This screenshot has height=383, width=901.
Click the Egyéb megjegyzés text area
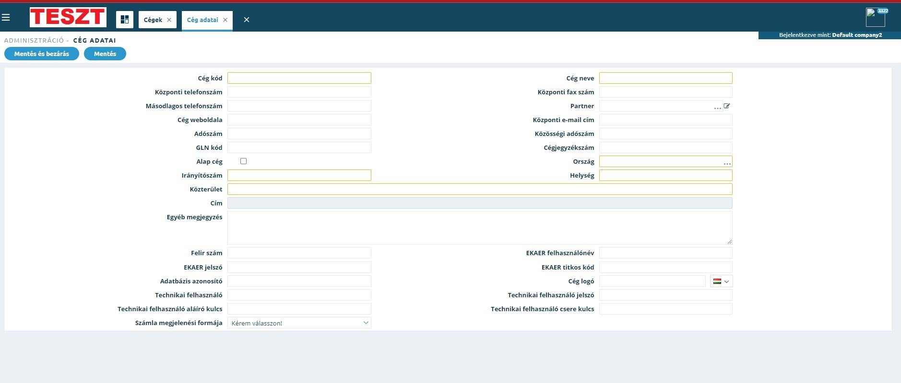click(x=480, y=228)
